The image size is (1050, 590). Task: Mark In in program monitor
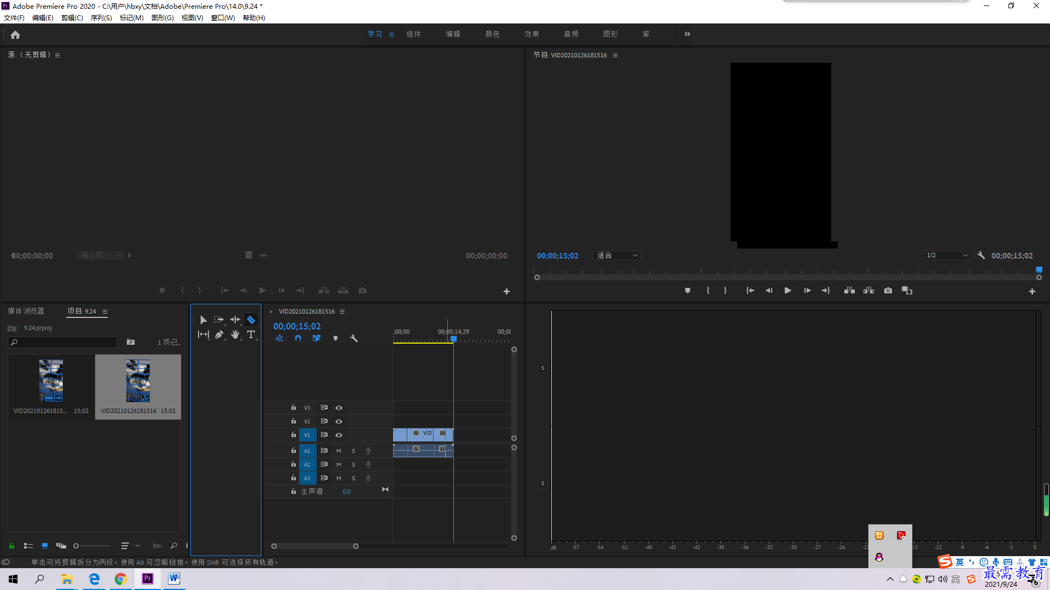coord(708,291)
